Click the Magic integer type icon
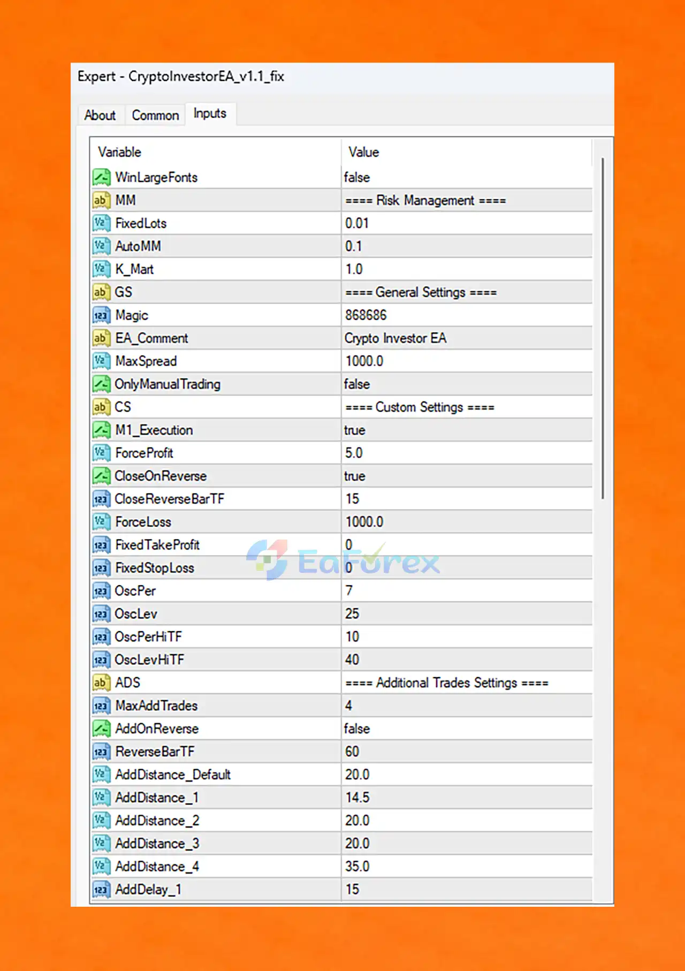Image resolution: width=685 pixels, height=971 pixels. pos(101,315)
